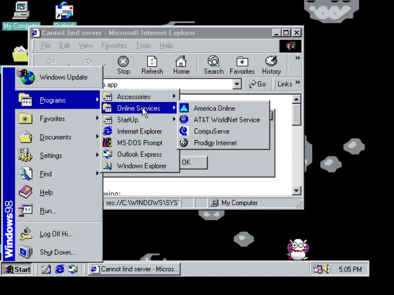Open America Online from Online Services
Screen dimensions: 394x295
click(x=224, y=108)
